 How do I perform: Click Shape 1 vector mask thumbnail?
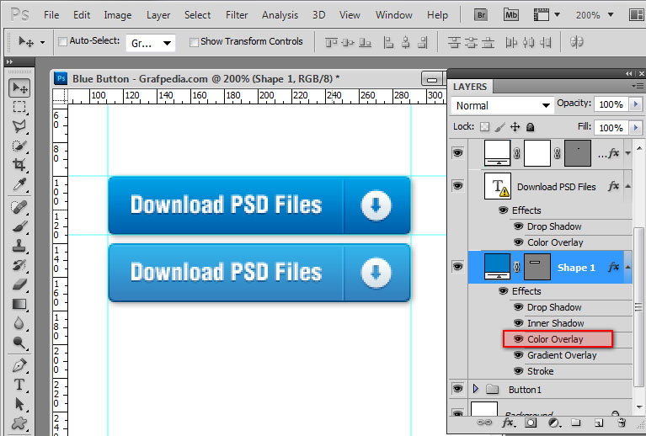coord(537,267)
